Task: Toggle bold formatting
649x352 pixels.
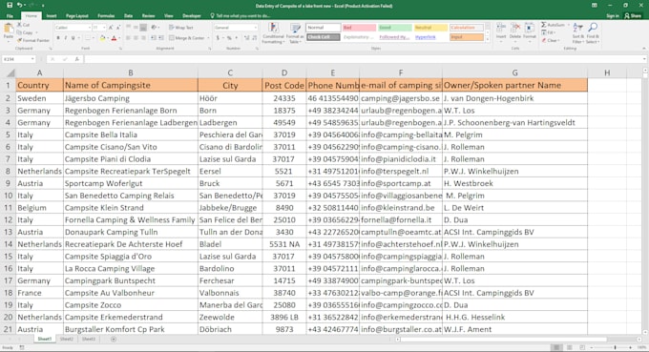Action: (x=58, y=38)
